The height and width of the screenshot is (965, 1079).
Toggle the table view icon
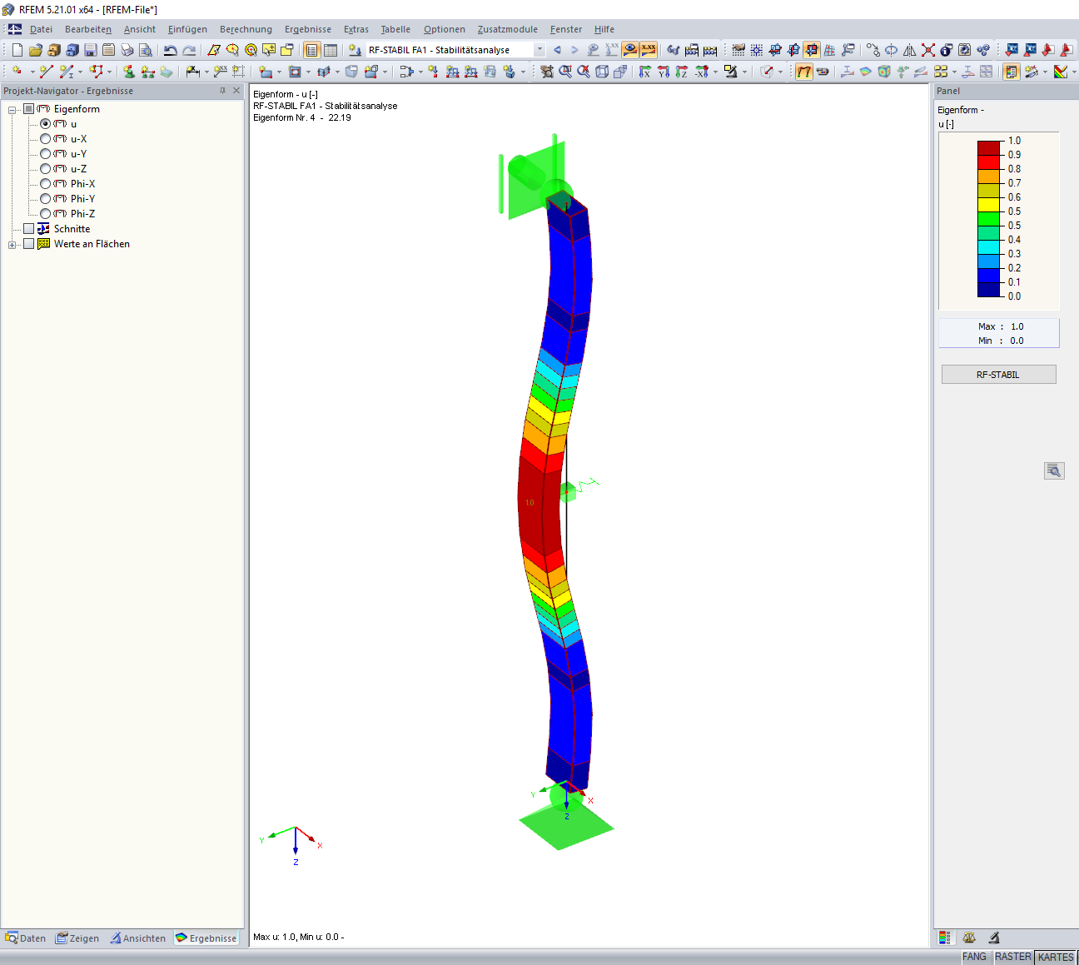tap(331, 50)
